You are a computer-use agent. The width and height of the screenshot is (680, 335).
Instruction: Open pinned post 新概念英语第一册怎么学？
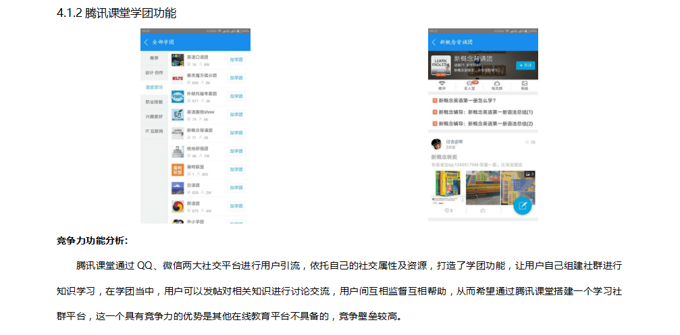tap(464, 101)
